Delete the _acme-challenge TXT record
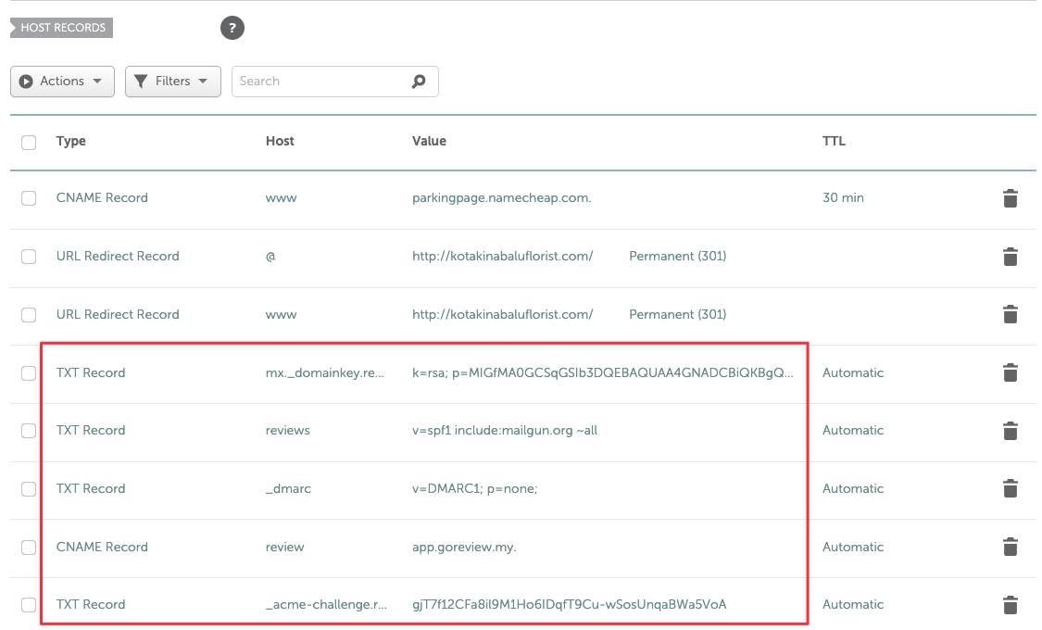Image resolution: width=1042 pixels, height=630 pixels. coord(1011,605)
